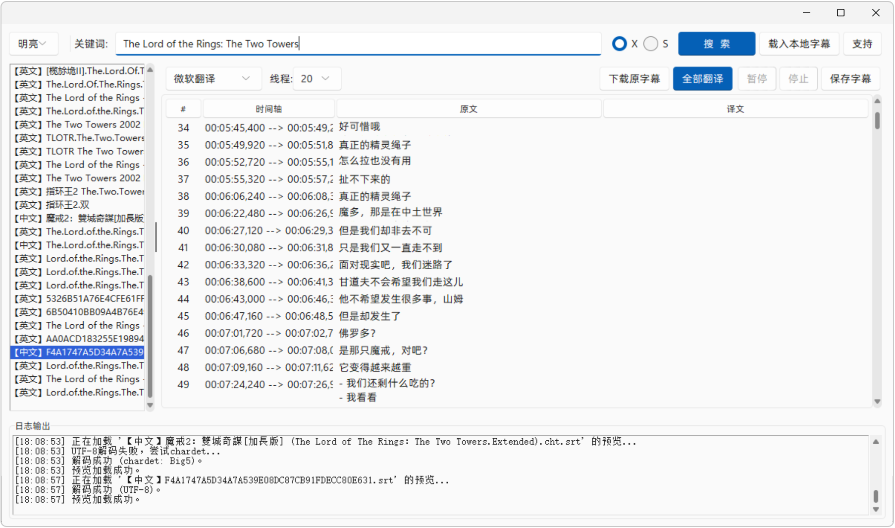Click the 停止 button
895x528 pixels.
pos(798,78)
